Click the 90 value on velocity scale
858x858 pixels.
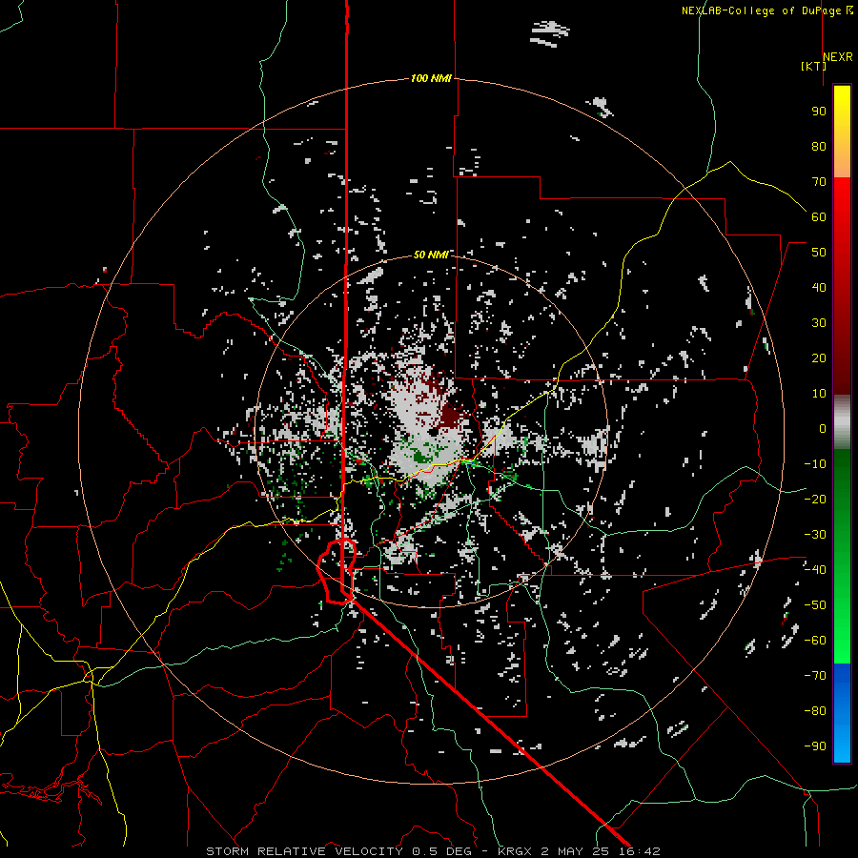tap(819, 112)
